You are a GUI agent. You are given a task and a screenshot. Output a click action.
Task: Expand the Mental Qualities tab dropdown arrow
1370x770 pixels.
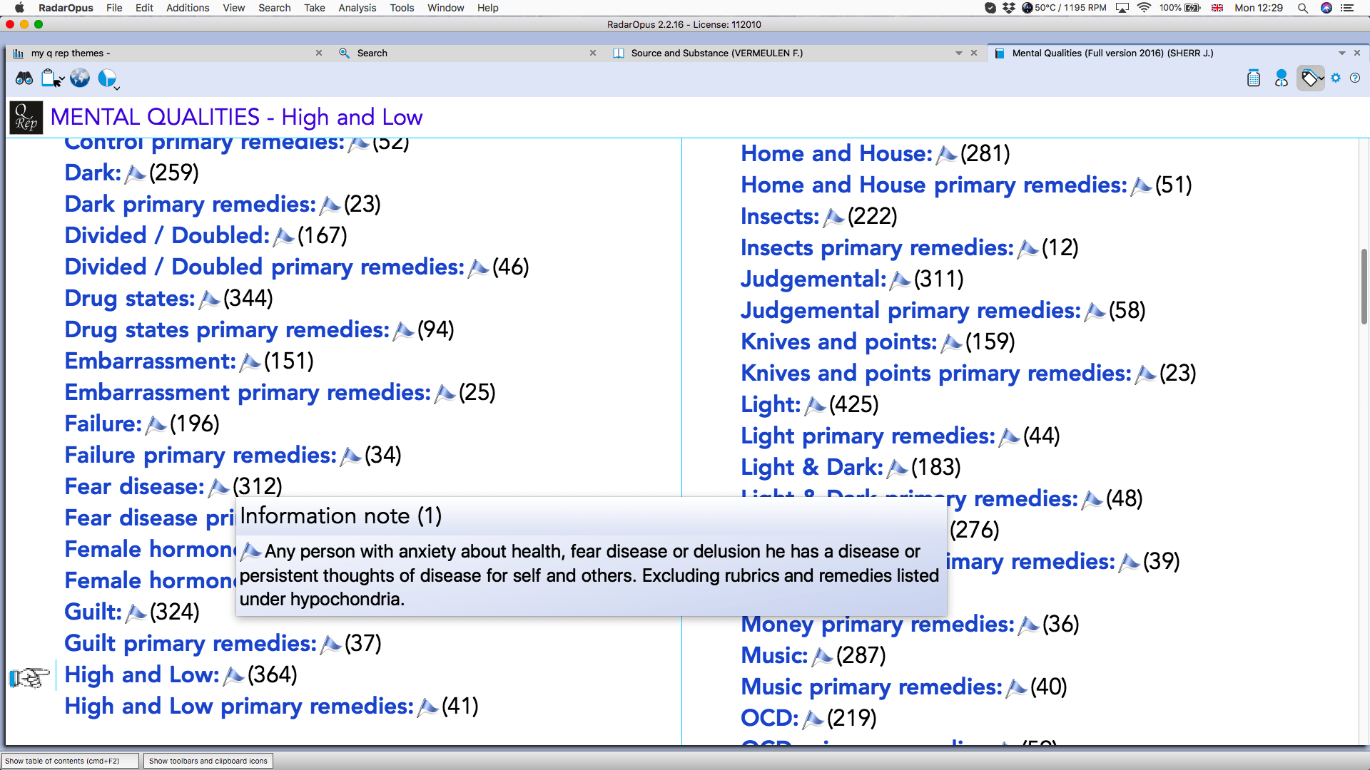pos(1341,53)
